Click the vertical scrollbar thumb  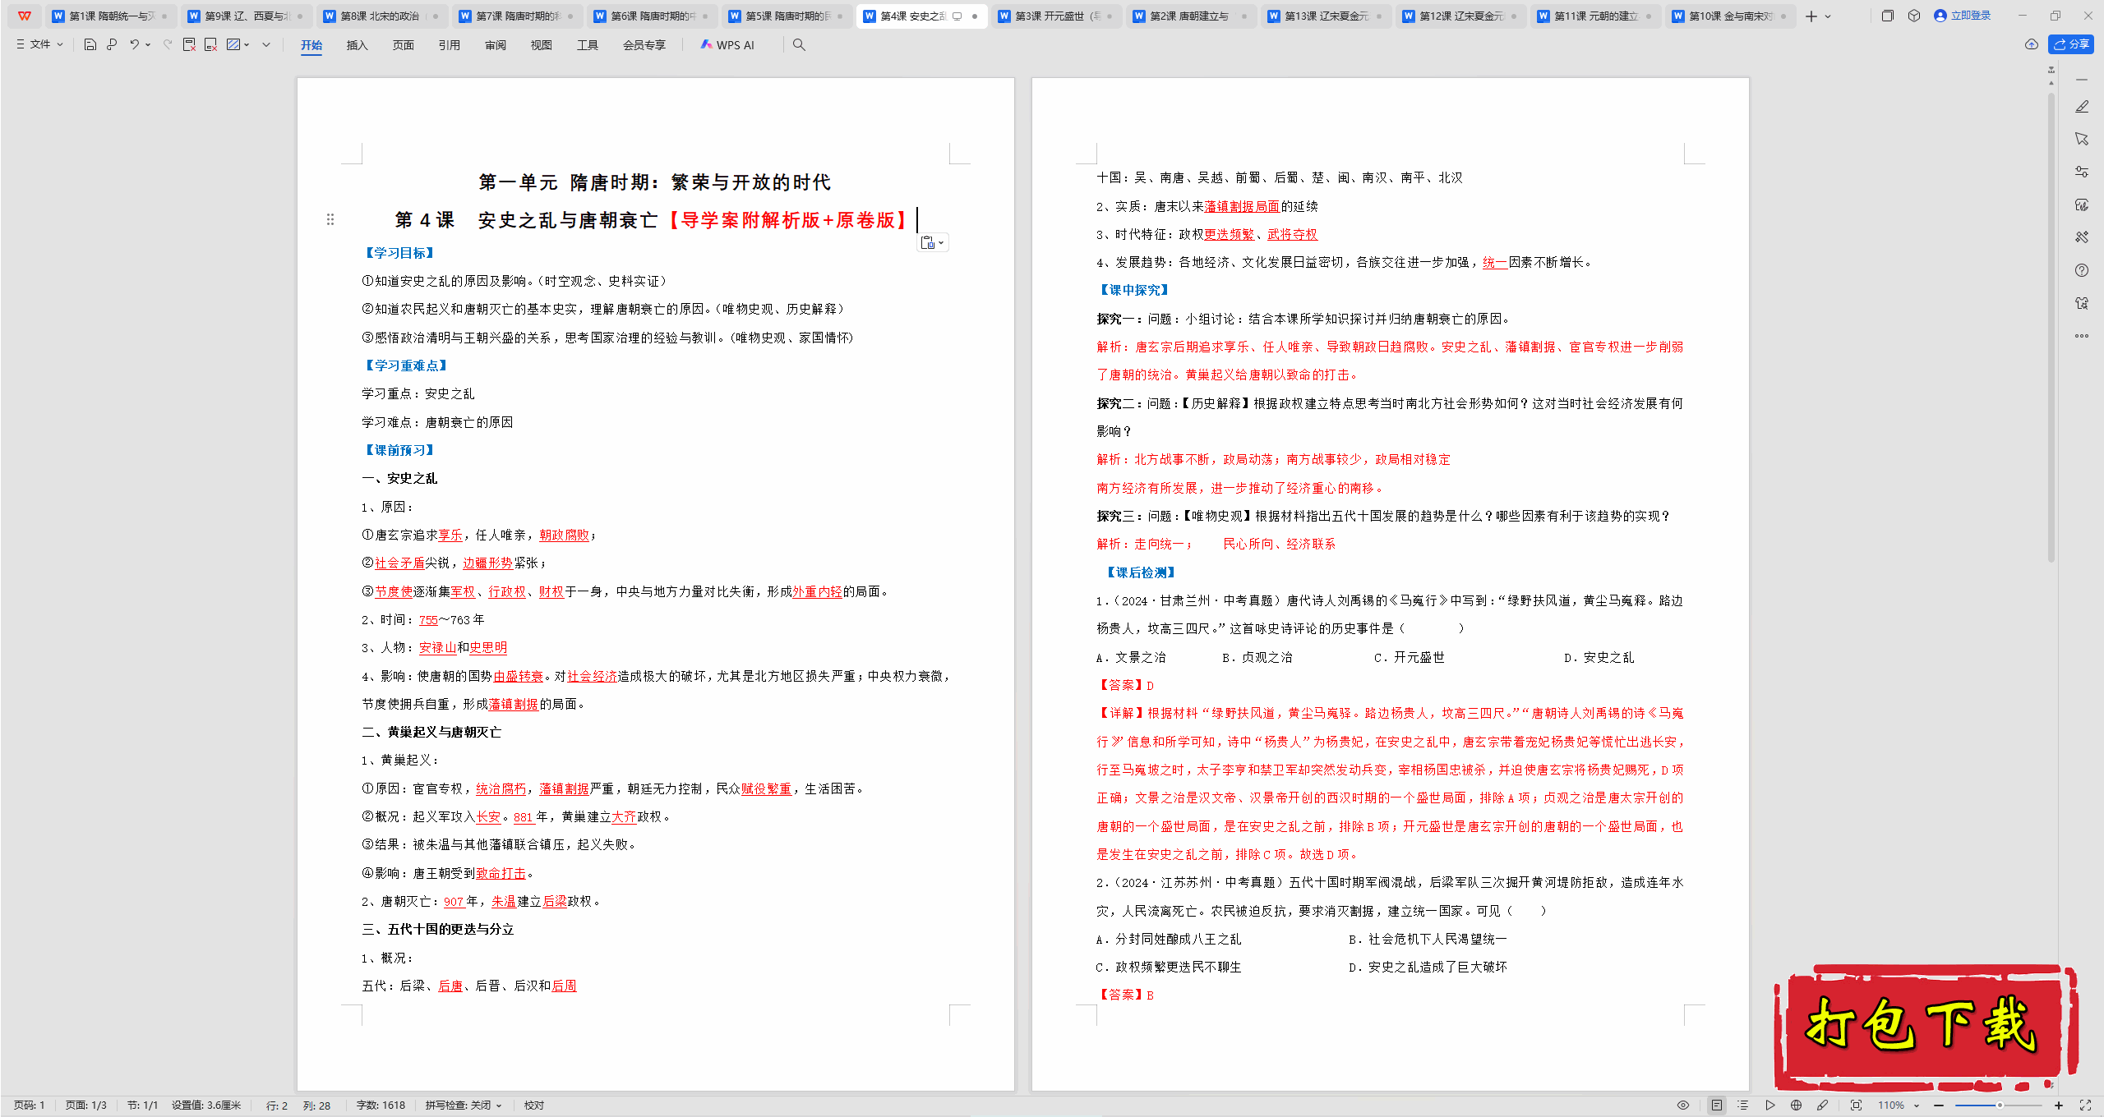point(2051,327)
